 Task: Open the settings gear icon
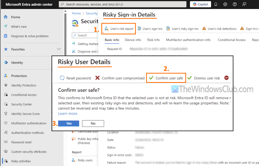pos(225,4)
